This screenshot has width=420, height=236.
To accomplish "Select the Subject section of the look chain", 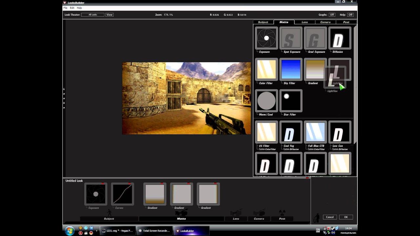I will pos(109,219).
